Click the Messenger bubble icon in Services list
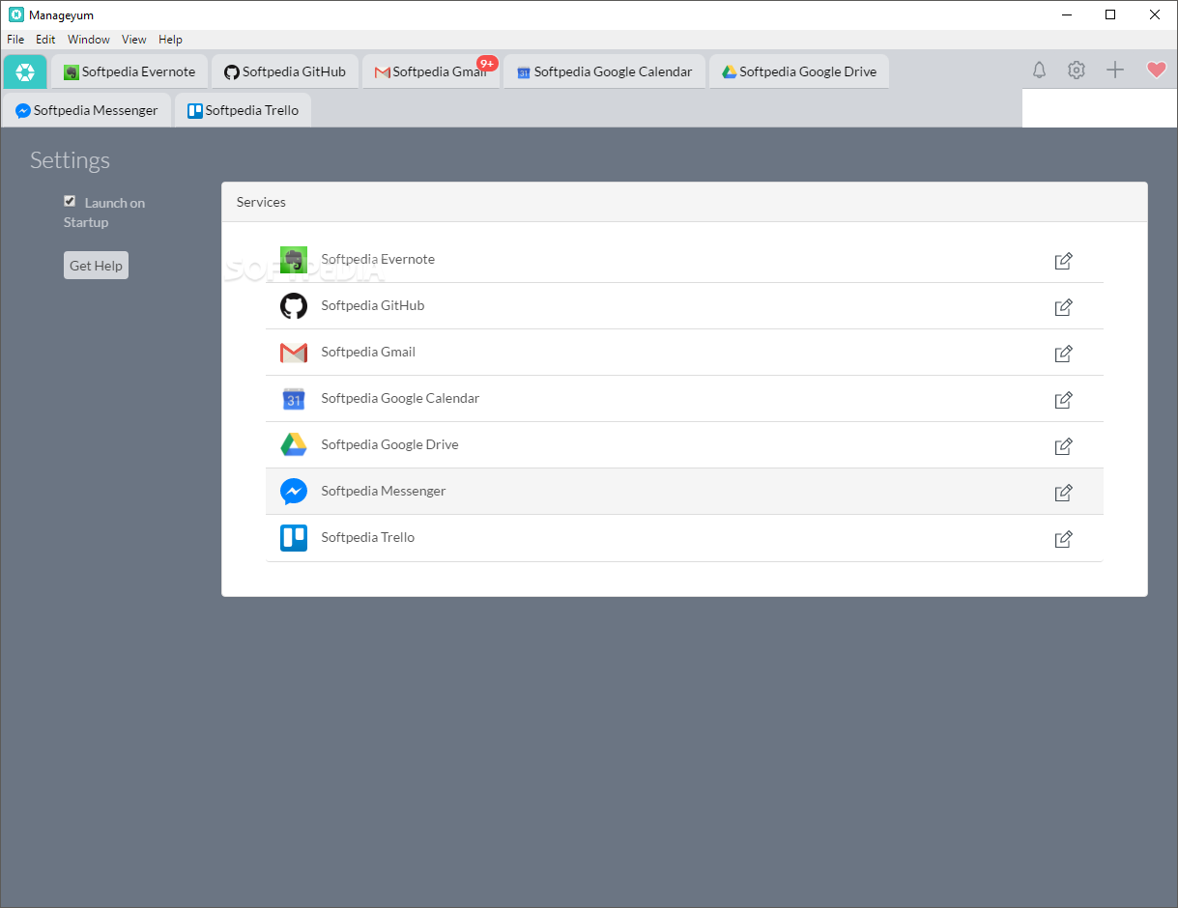 tap(294, 492)
